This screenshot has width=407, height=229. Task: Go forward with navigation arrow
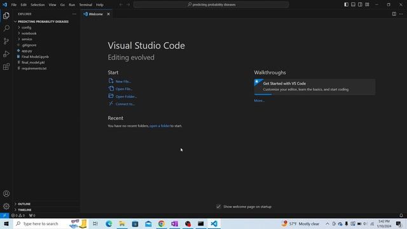pos(128,4)
